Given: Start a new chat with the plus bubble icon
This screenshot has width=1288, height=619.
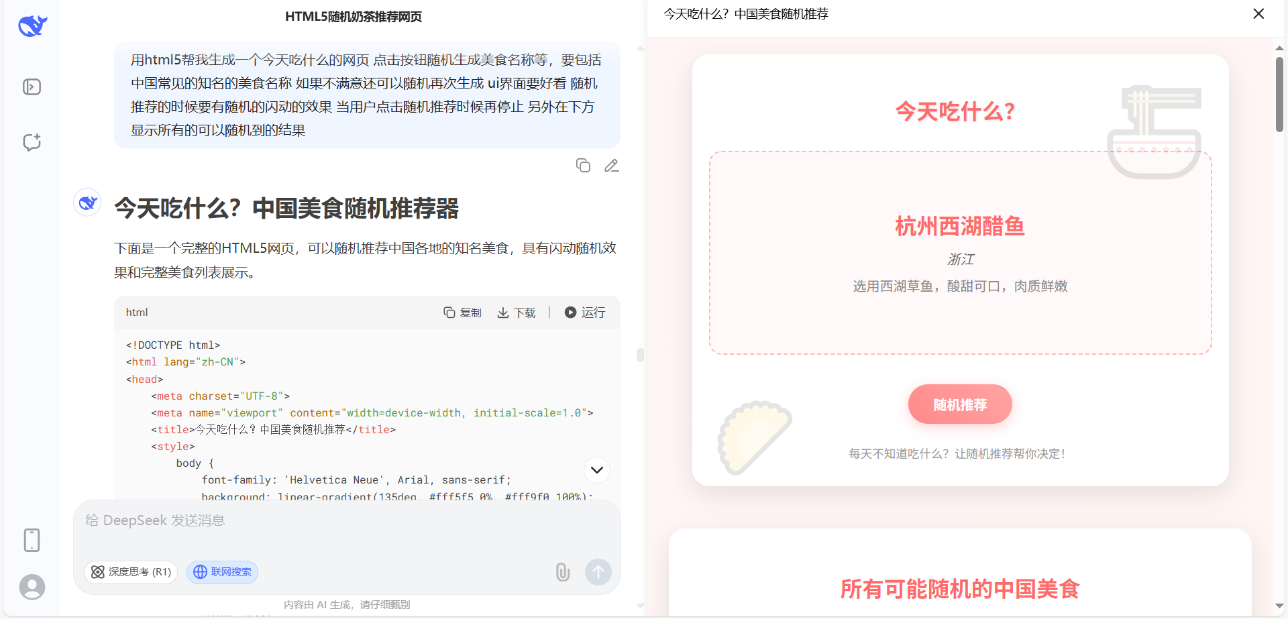Looking at the screenshot, I should click(32, 142).
